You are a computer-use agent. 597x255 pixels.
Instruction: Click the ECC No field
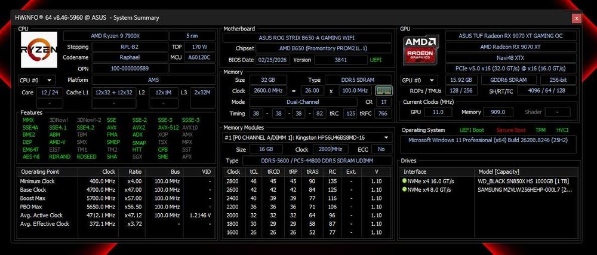click(x=381, y=149)
